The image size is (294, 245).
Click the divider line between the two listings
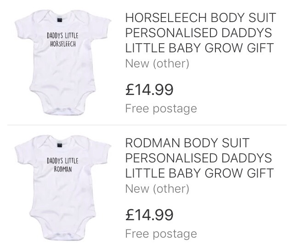(x=147, y=124)
